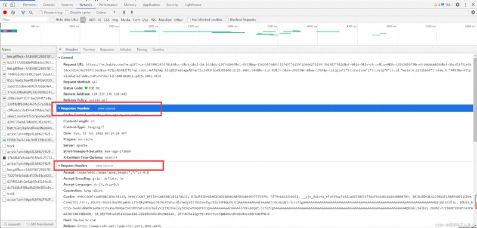477x228 pixels.
Task: Open the Memory tab
Action: pos(130,5)
